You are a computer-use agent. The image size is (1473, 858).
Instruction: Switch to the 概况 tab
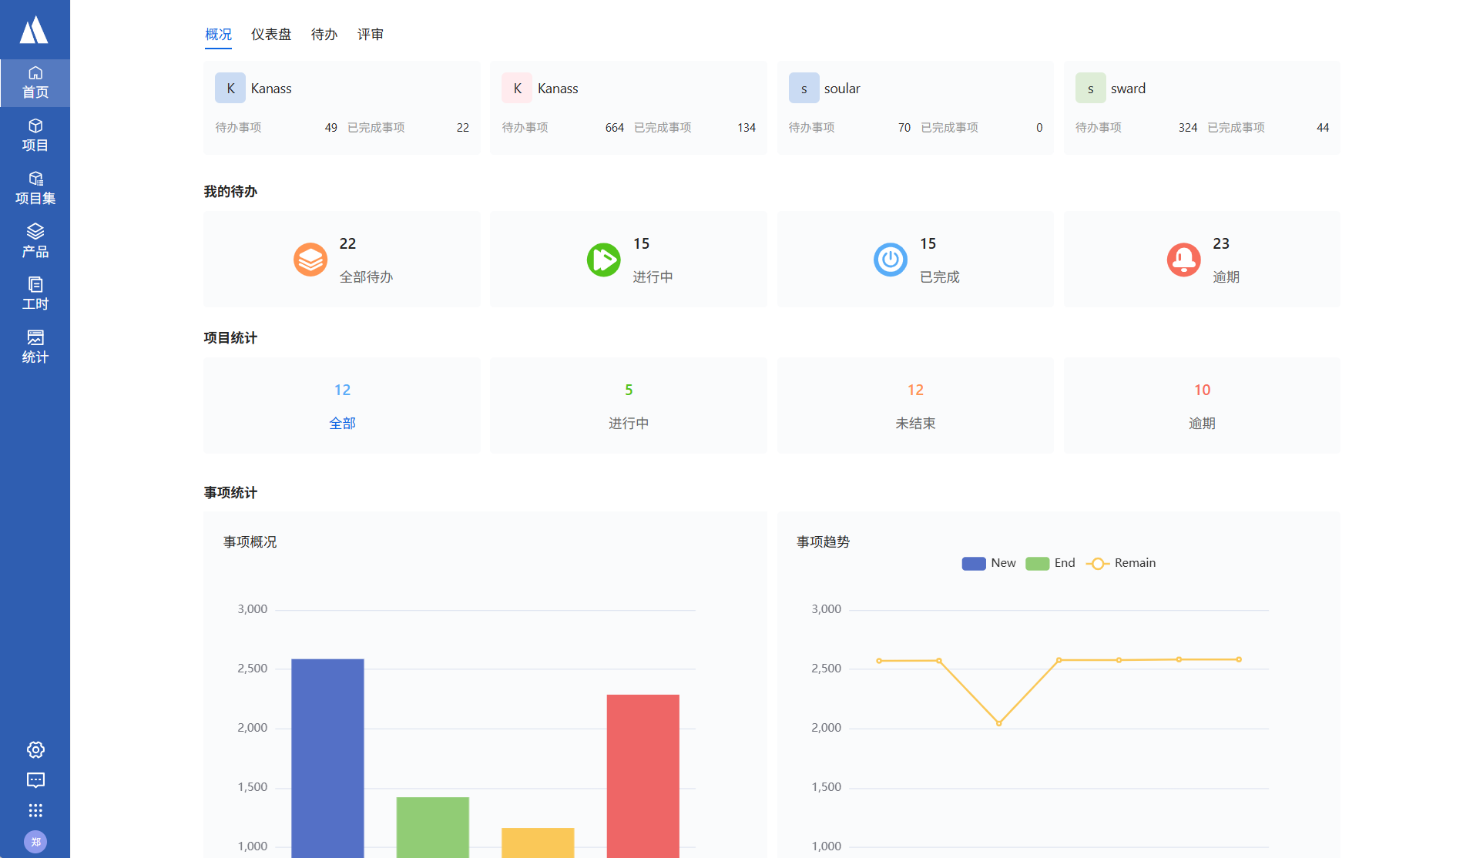pyautogui.click(x=218, y=34)
